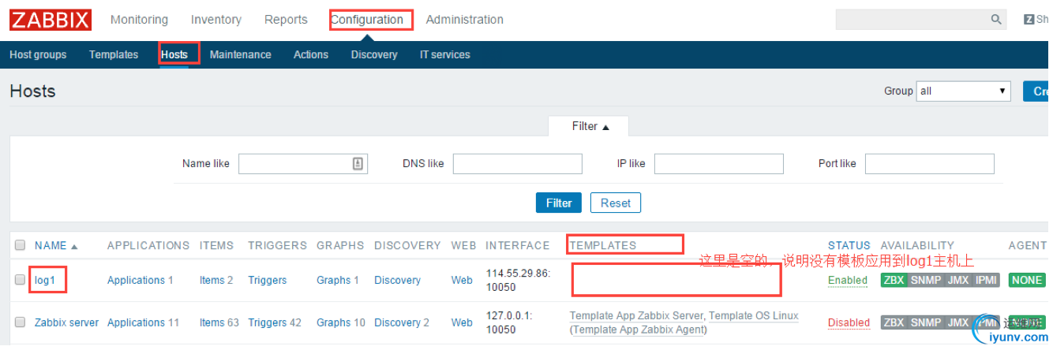Click the NONE agent encryption badge for log1
Image resolution: width=1053 pixels, height=350 pixels.
(1027, 280)
